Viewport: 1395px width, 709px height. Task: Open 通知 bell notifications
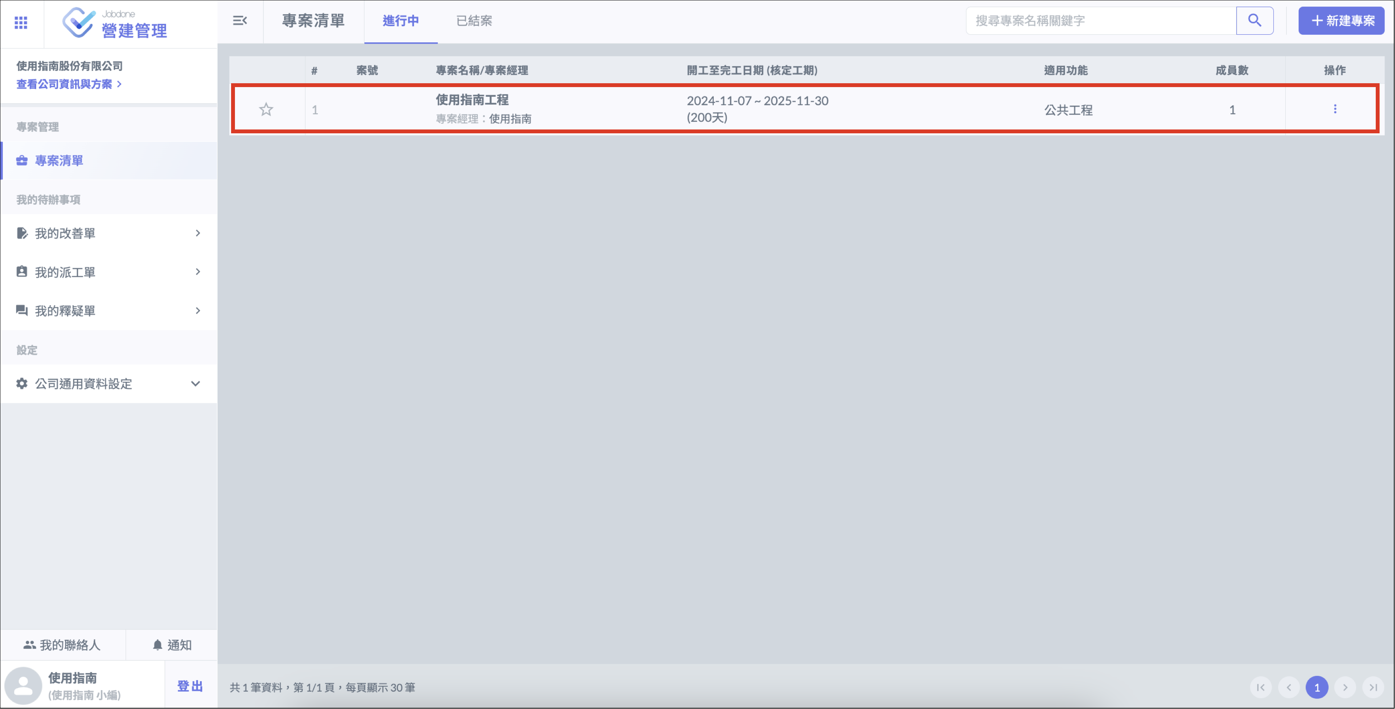click(172, 645)
